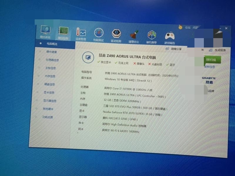Click the 显示器 row label
The image size is (235, 176).
click(83, 117)
